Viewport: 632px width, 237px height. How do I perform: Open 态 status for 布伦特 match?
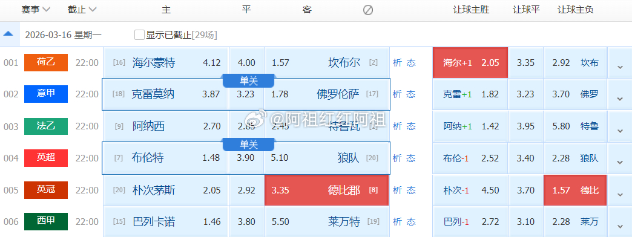pos(410,158)
